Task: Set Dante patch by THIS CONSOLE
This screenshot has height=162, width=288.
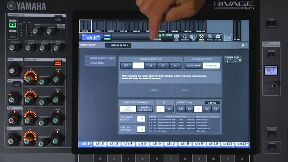Action: pos(128,109)
